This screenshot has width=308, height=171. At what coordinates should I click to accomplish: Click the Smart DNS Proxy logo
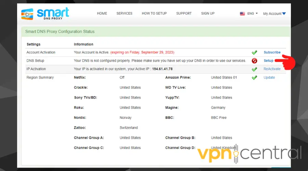[x=45, y=14]
